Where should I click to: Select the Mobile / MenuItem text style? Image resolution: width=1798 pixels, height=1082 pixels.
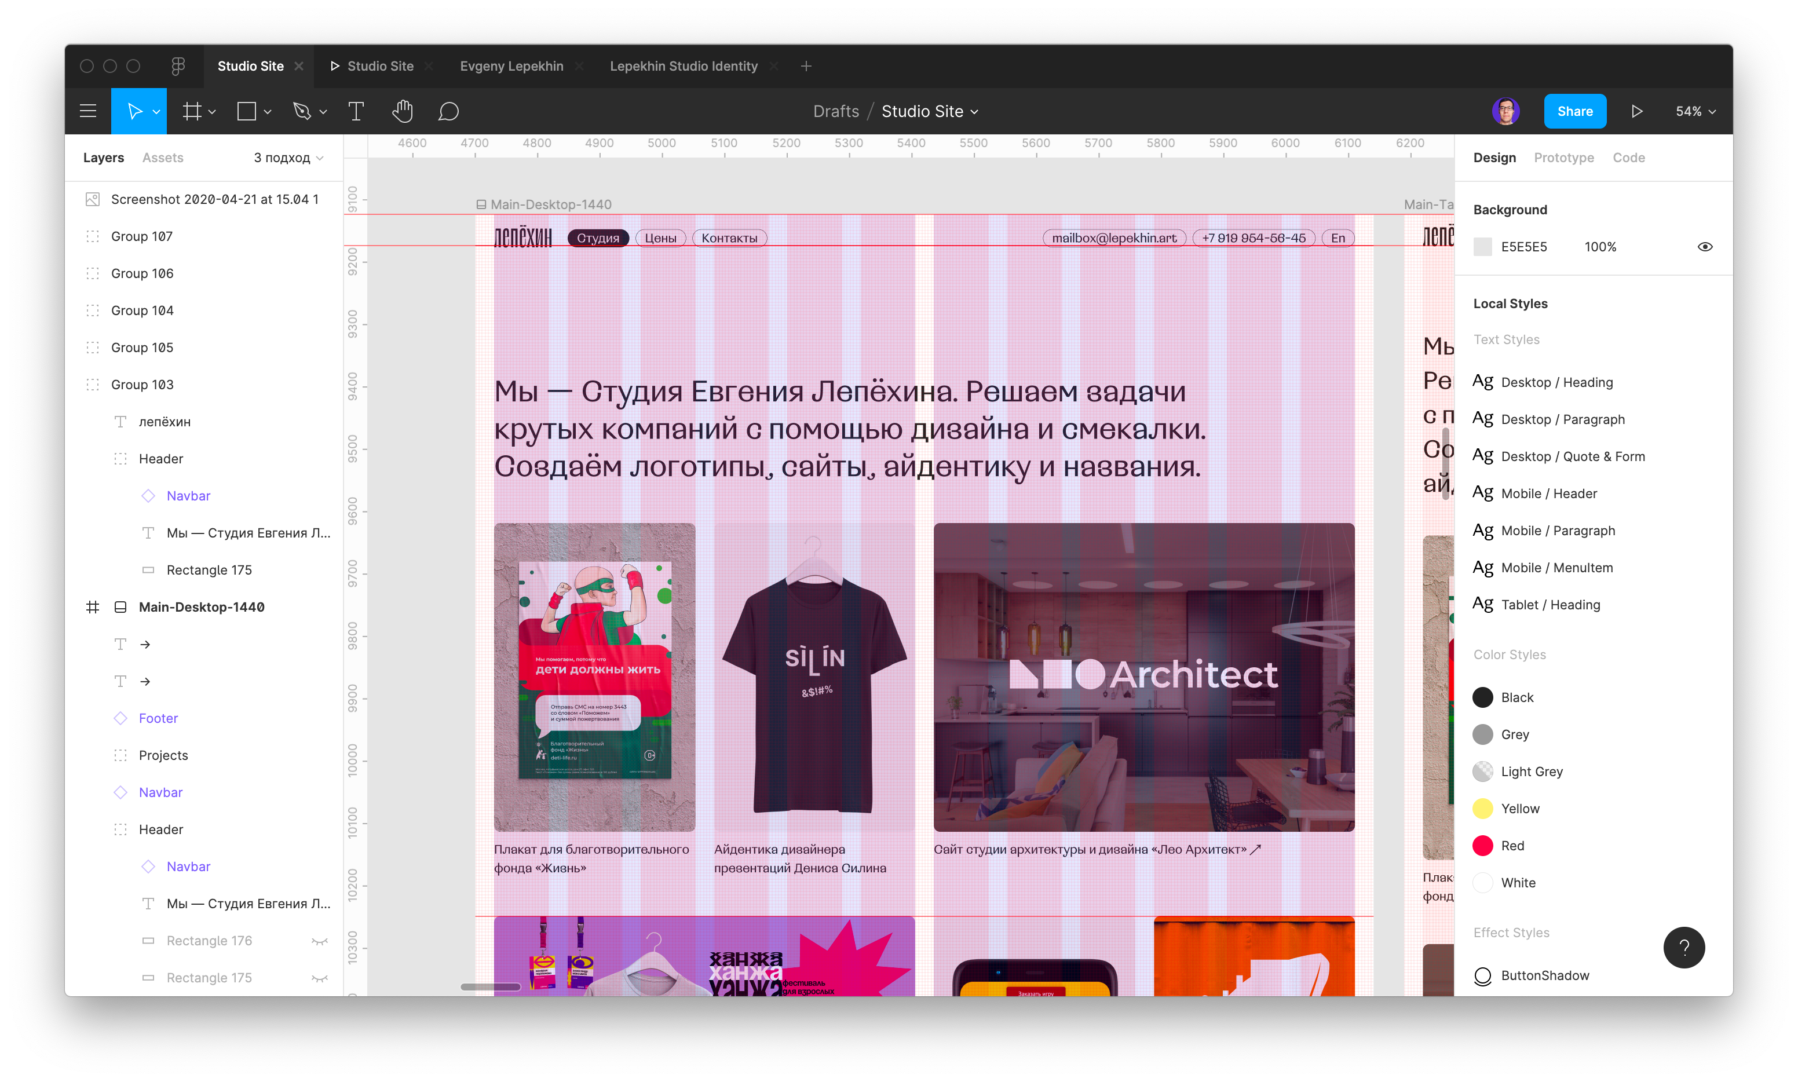click(x=1556, y=567)
